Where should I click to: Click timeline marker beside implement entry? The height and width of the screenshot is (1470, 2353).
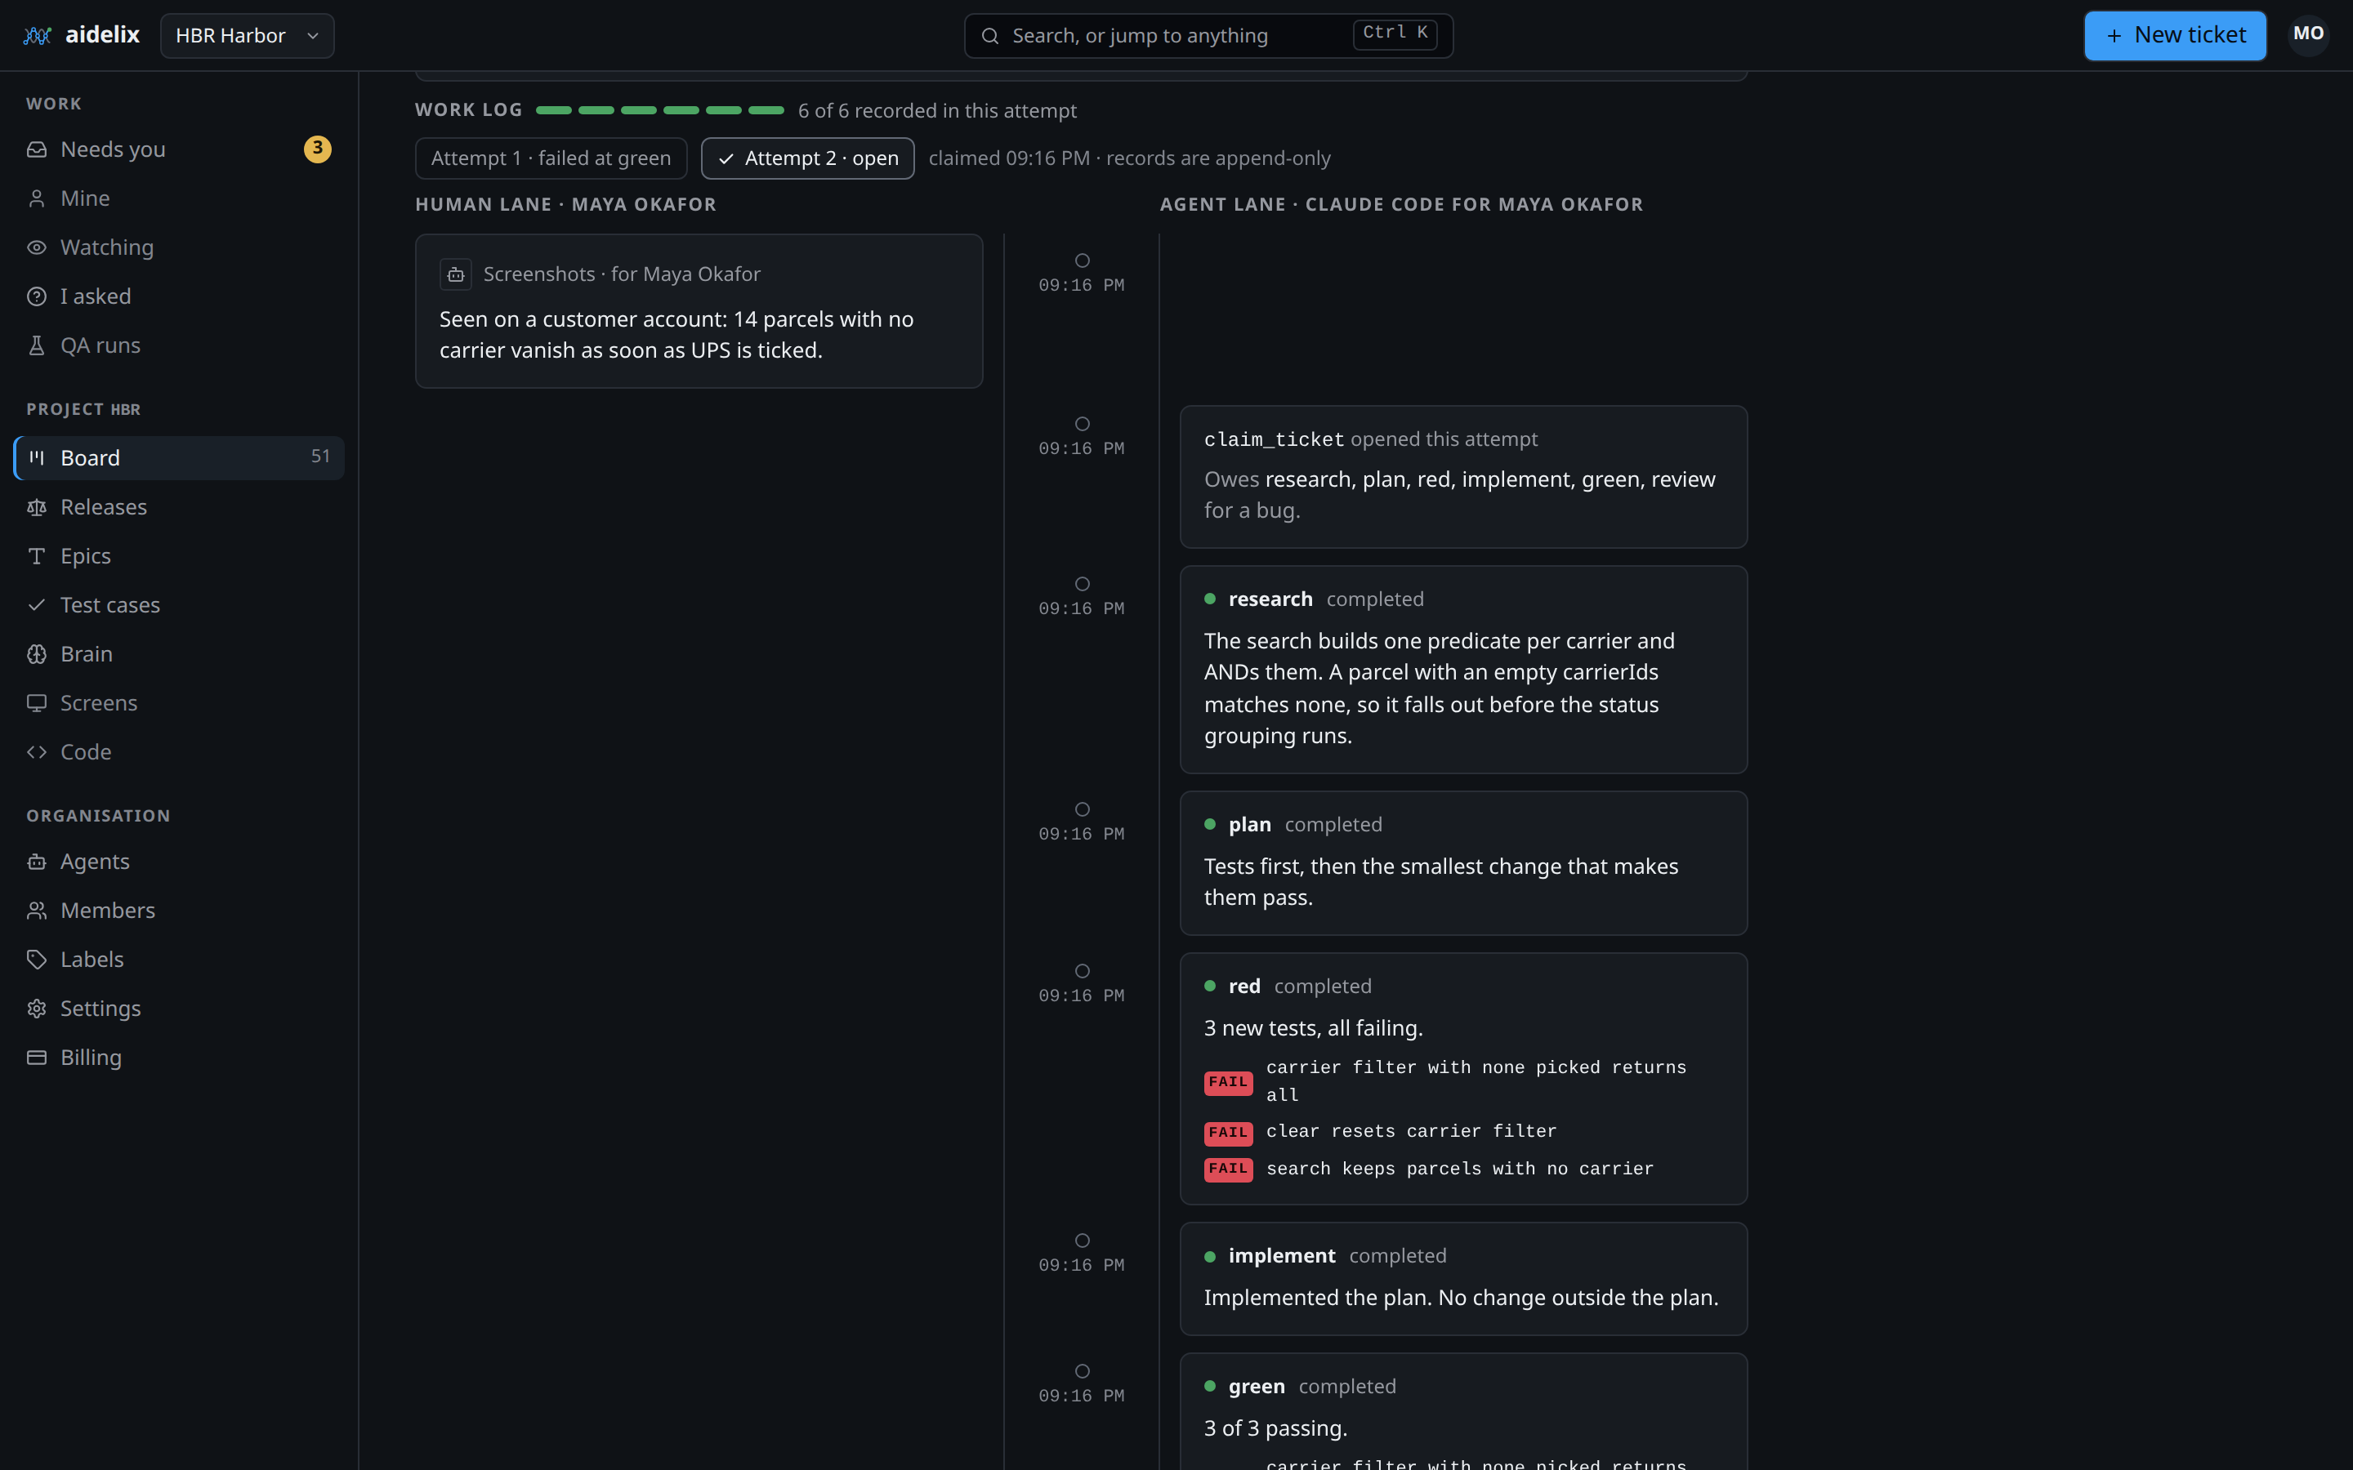click(1083, 1241)
